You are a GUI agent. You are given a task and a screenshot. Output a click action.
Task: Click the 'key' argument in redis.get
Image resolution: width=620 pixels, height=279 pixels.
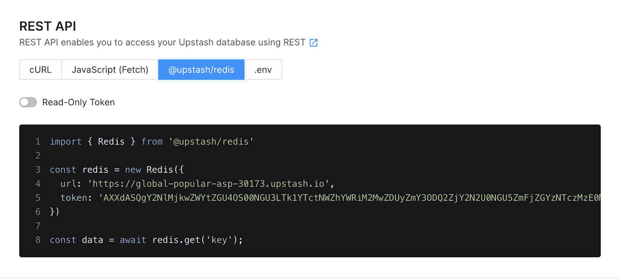point(219,240)
